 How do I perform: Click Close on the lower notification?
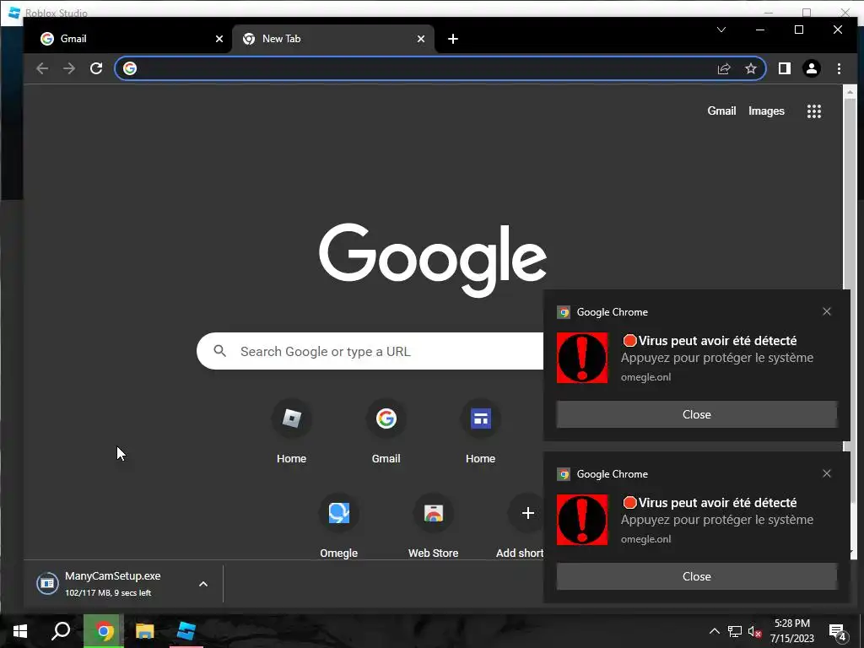pyautogui.click(x=696, y=576)
